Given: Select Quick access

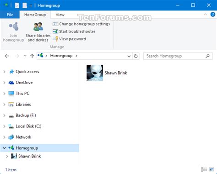Looking at the screenshot, I should (x=27, y=72).
